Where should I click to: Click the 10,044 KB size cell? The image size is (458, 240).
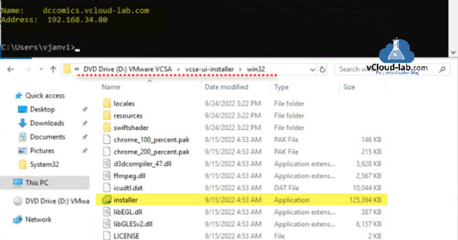(x=367, y=188)
